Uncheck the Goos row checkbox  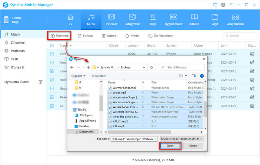52,88
